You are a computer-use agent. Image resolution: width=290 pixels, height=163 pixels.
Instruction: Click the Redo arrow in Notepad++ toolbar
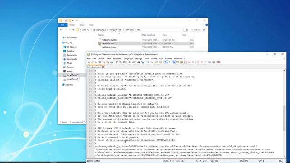pos(134,62)
